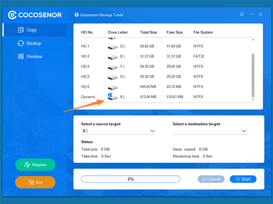Select the unlabeled HD 0 drive icon
Viewport: 273px width, 204px height.
click(x=113, y=87)
